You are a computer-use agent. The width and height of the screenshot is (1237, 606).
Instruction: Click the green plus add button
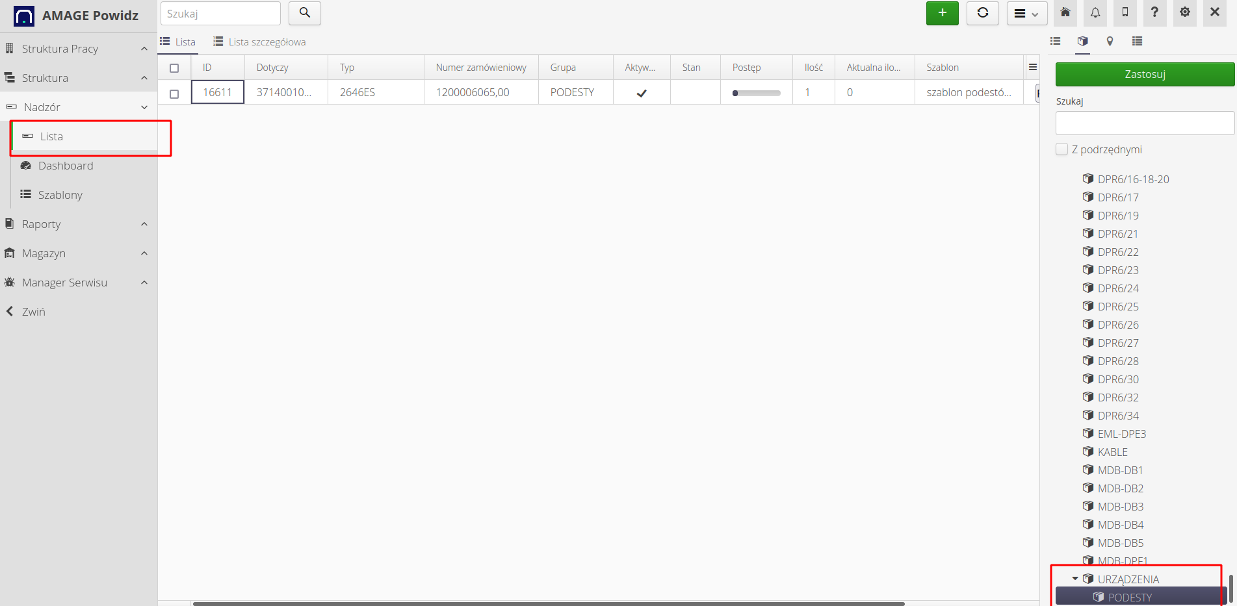point(942,13)
